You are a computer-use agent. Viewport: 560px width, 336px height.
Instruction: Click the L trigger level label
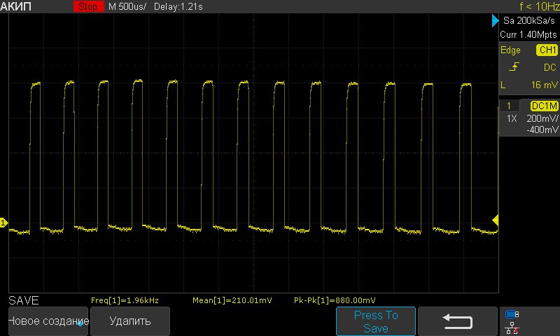[x=503, y=85]
